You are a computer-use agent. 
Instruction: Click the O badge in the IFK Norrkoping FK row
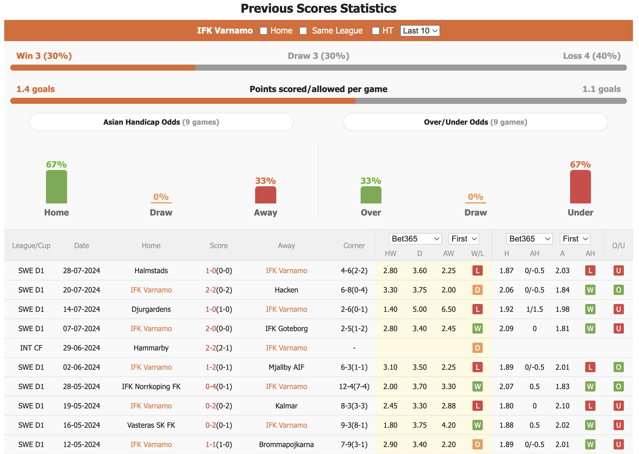click(618, 386)
